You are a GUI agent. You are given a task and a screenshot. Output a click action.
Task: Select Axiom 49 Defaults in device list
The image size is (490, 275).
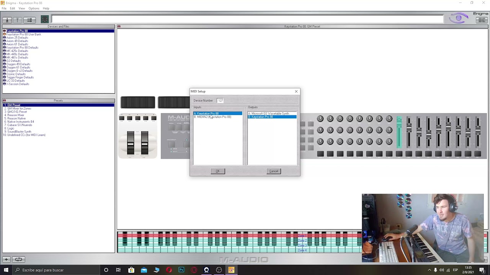point(17,41)
